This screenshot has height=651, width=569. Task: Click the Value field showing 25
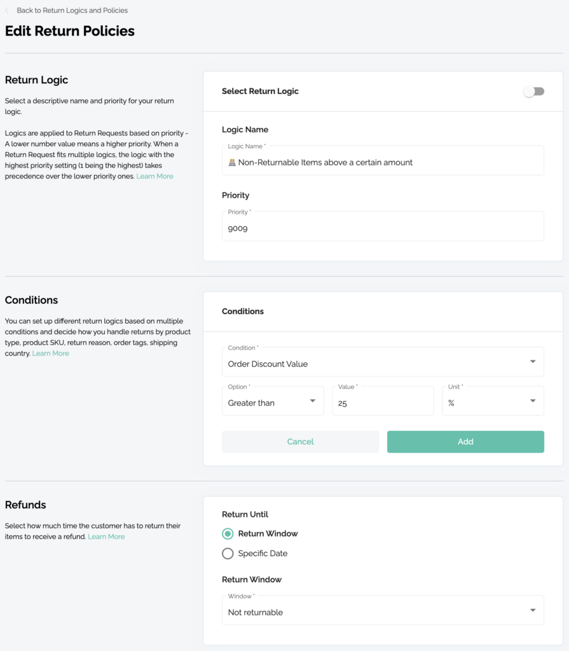(383, 403)
